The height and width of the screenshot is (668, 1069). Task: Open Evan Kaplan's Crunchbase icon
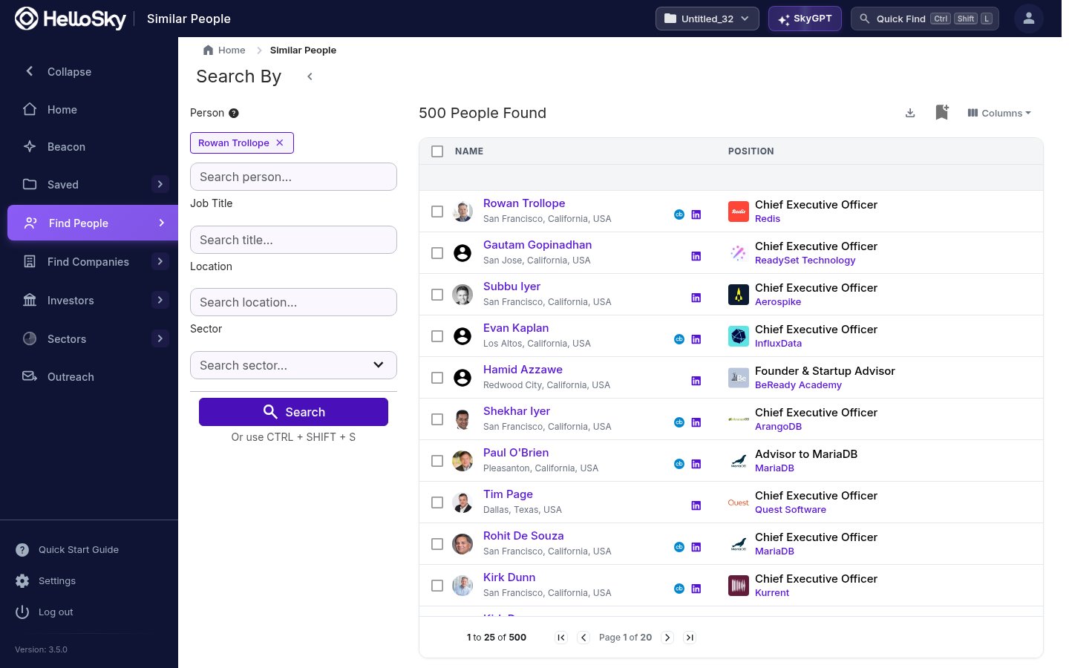tap(679, 339)
